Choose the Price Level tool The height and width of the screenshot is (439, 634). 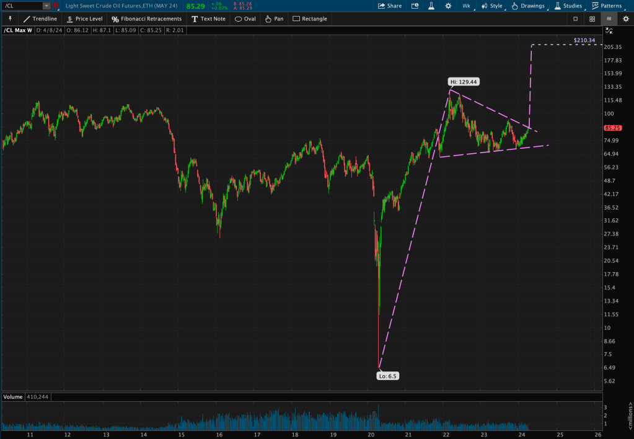point(84,19)
